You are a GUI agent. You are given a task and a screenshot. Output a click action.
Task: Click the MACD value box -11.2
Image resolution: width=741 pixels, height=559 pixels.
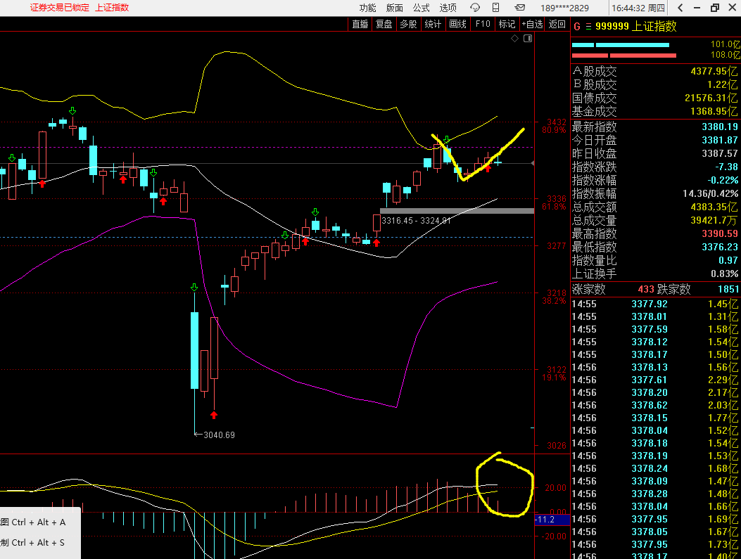pyautogui.click(x=551, y=520)
